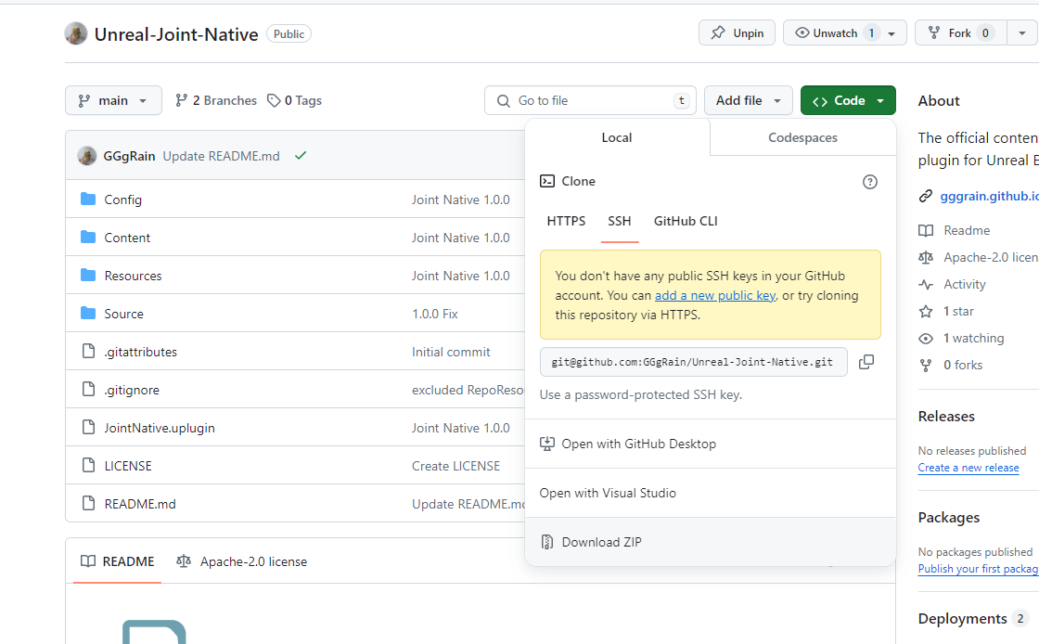
Task: Expand the main branch selector
Action: click(113, 100)
